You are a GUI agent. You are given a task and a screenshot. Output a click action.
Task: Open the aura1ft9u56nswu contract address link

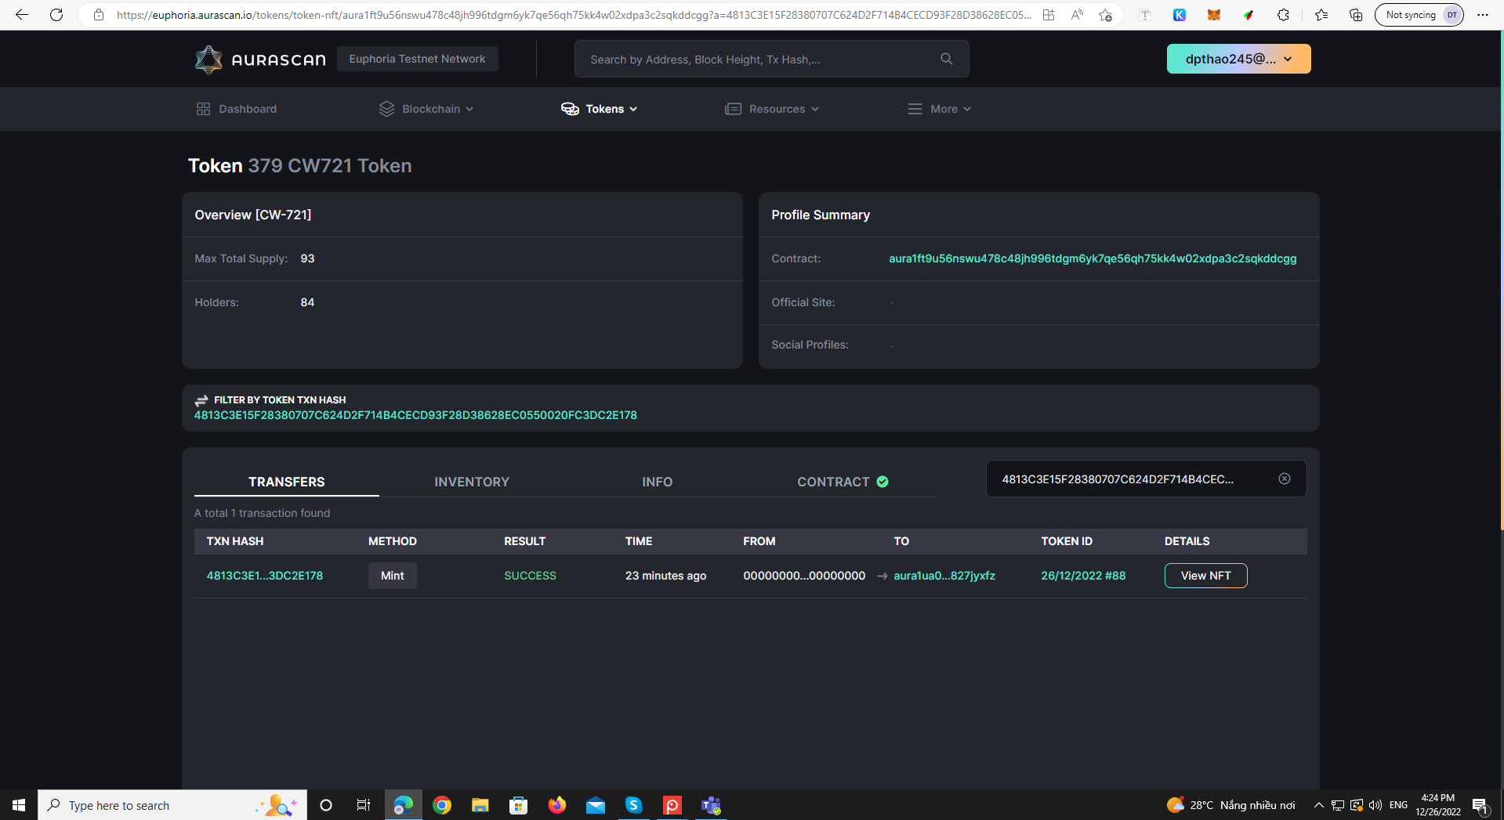point(1091,258)
